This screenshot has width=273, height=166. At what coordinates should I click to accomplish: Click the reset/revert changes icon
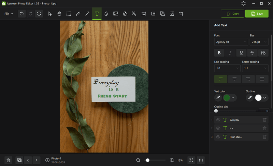tap(39, 14)
